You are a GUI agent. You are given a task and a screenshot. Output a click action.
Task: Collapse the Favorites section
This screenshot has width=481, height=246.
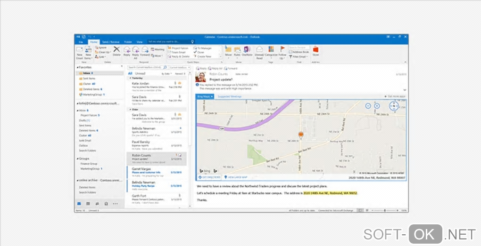pos(77,67)
